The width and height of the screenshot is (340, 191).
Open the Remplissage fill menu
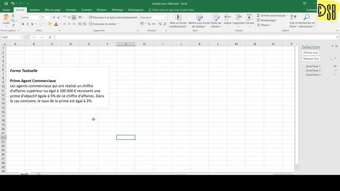point(267,20)
